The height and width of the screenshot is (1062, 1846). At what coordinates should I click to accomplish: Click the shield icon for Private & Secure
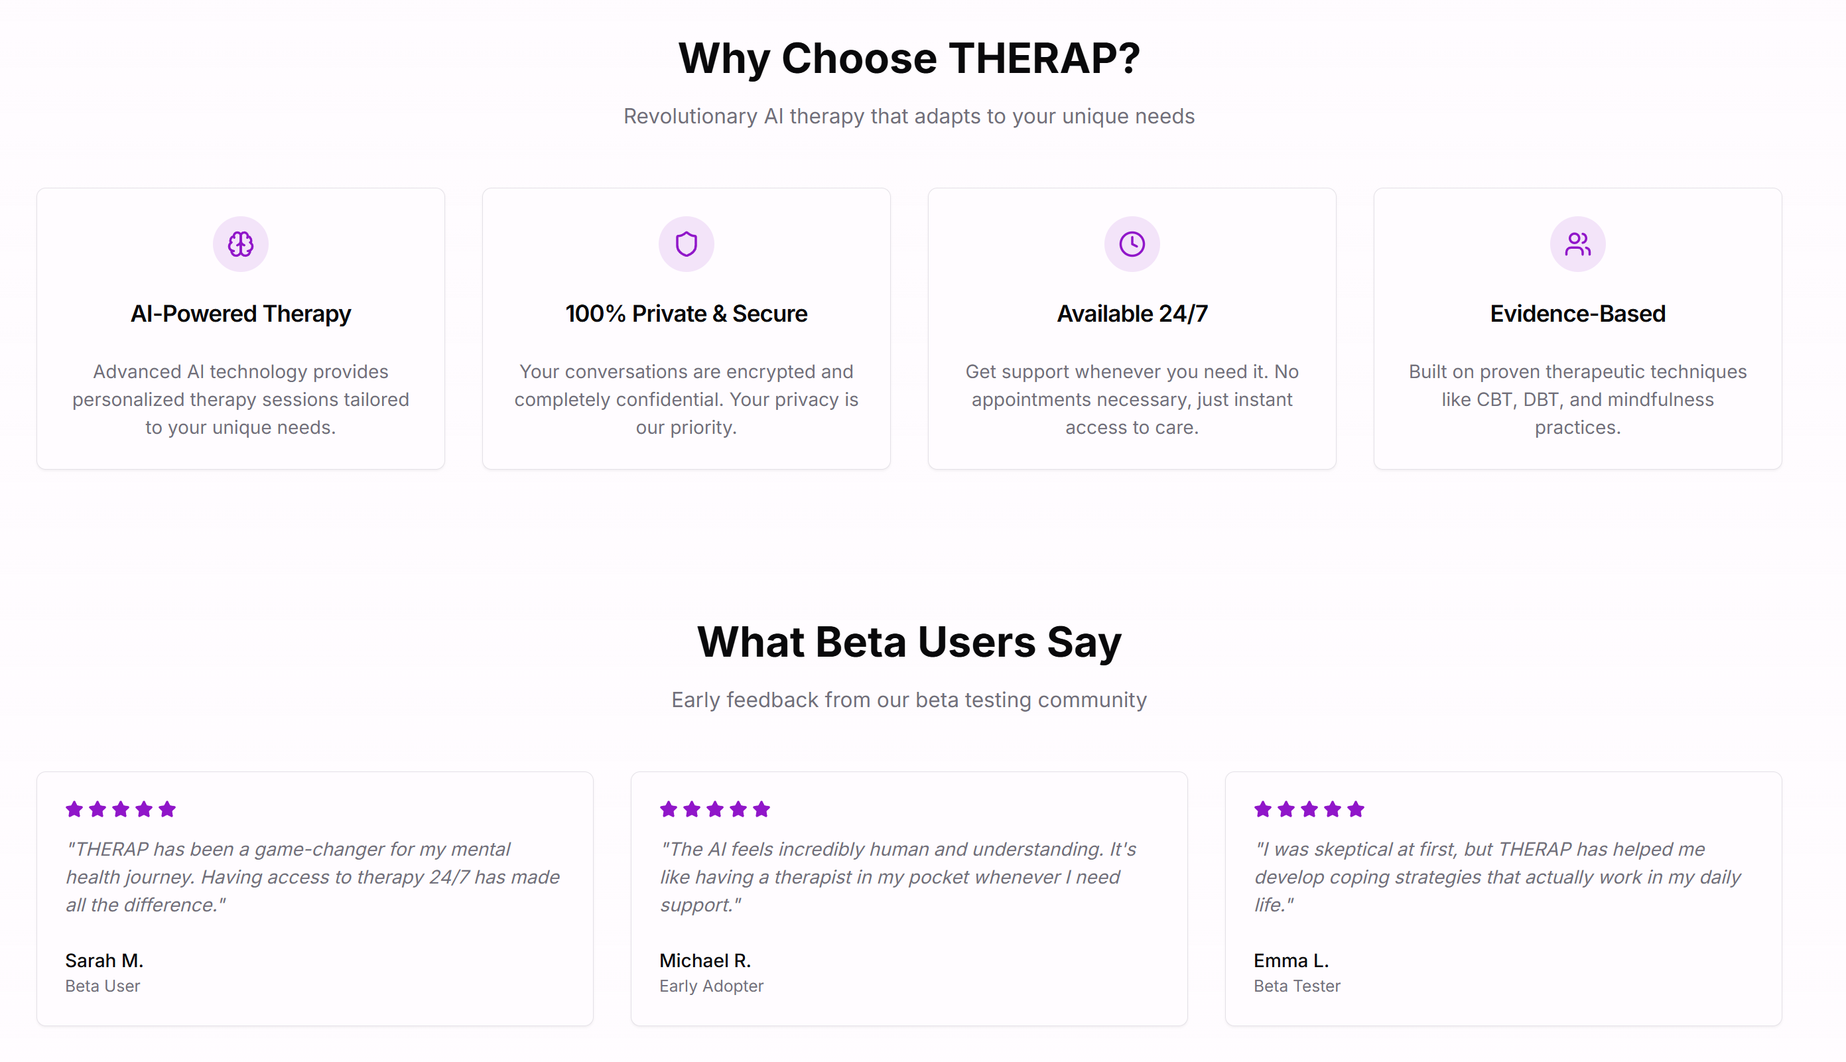(x=686, y=243)
